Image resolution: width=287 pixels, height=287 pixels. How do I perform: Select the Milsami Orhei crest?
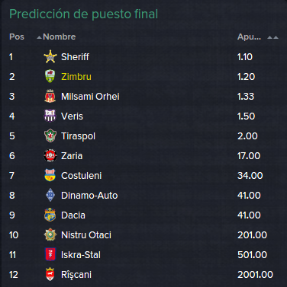click(x=50, y=96)
